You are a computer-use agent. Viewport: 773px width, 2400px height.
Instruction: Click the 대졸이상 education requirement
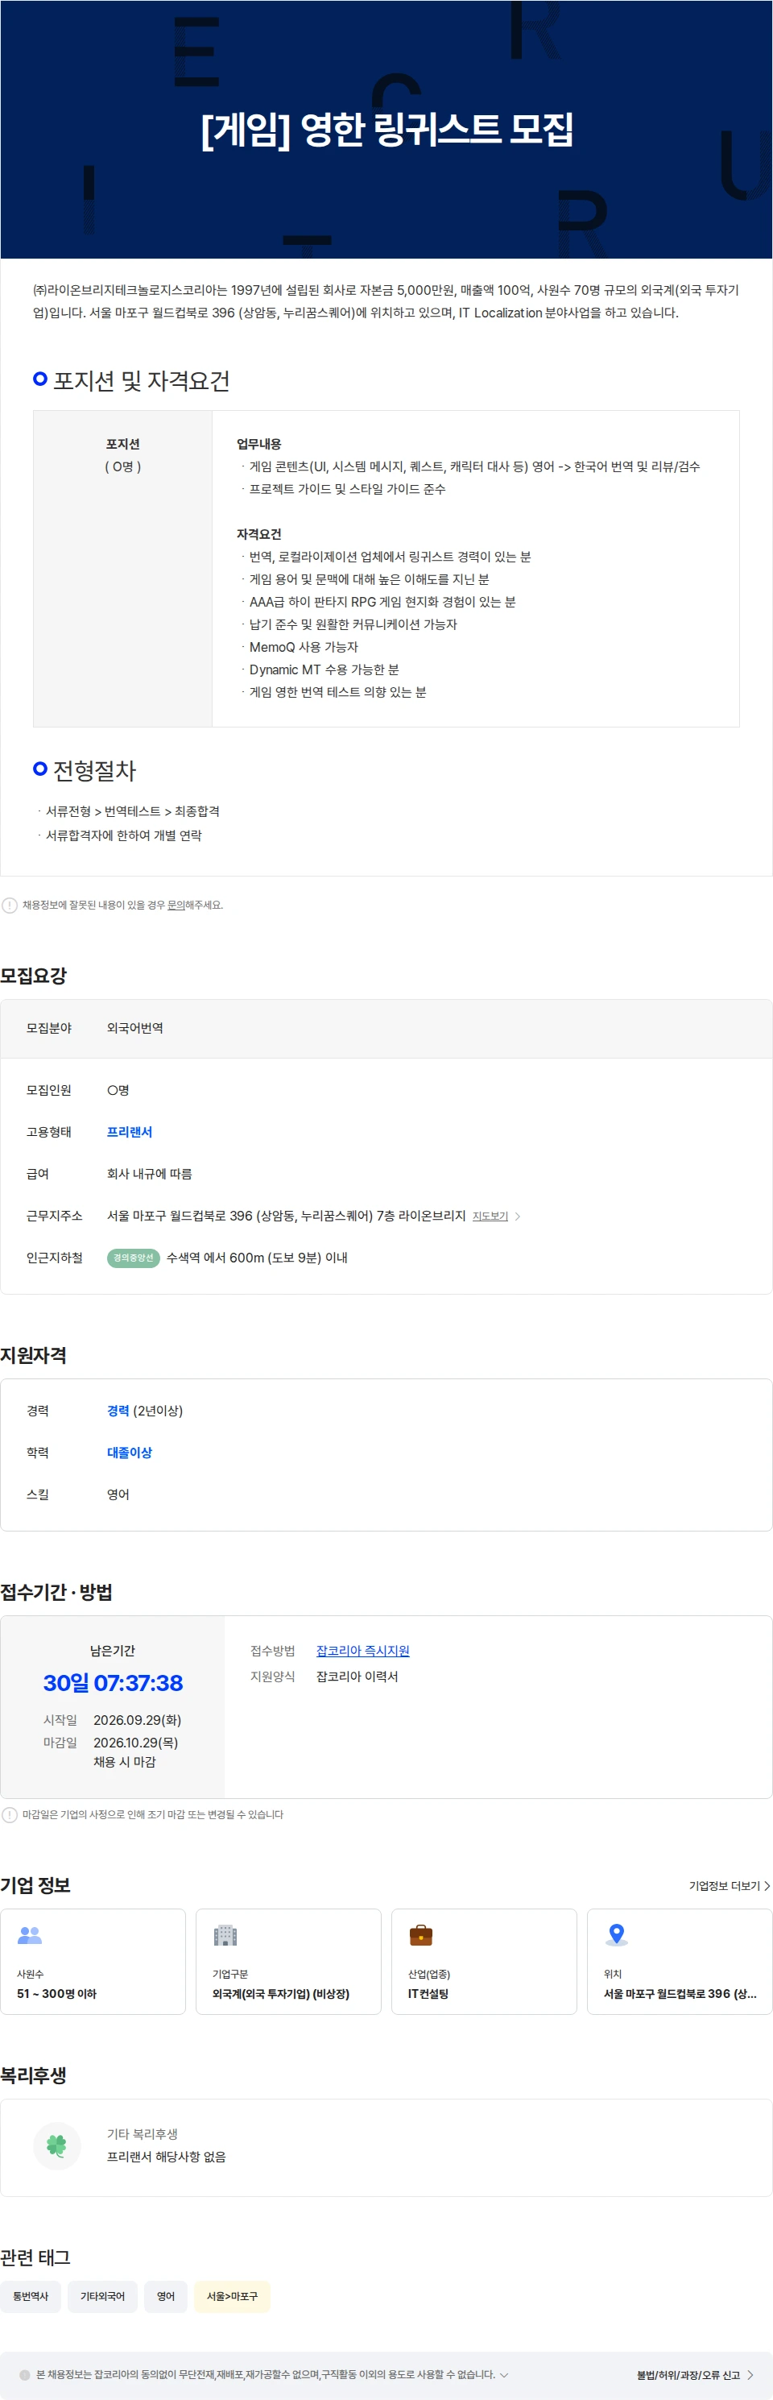(130, 1453)
